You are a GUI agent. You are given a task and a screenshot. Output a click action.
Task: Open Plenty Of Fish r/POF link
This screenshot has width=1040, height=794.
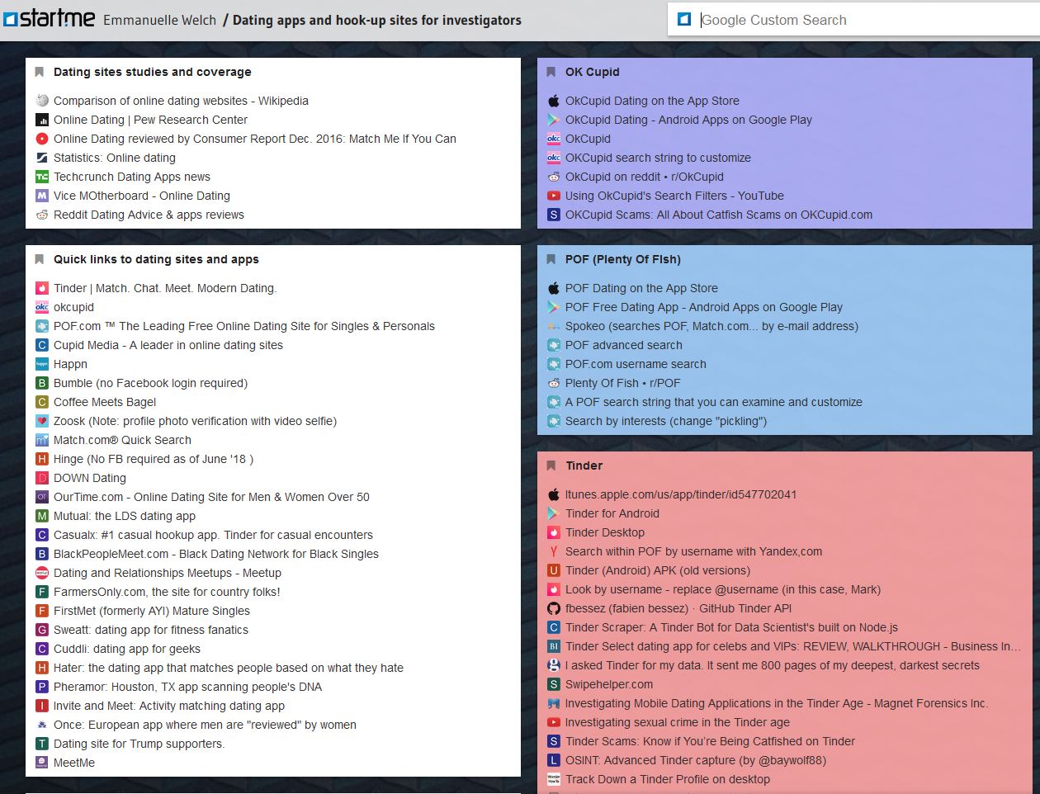623,383
